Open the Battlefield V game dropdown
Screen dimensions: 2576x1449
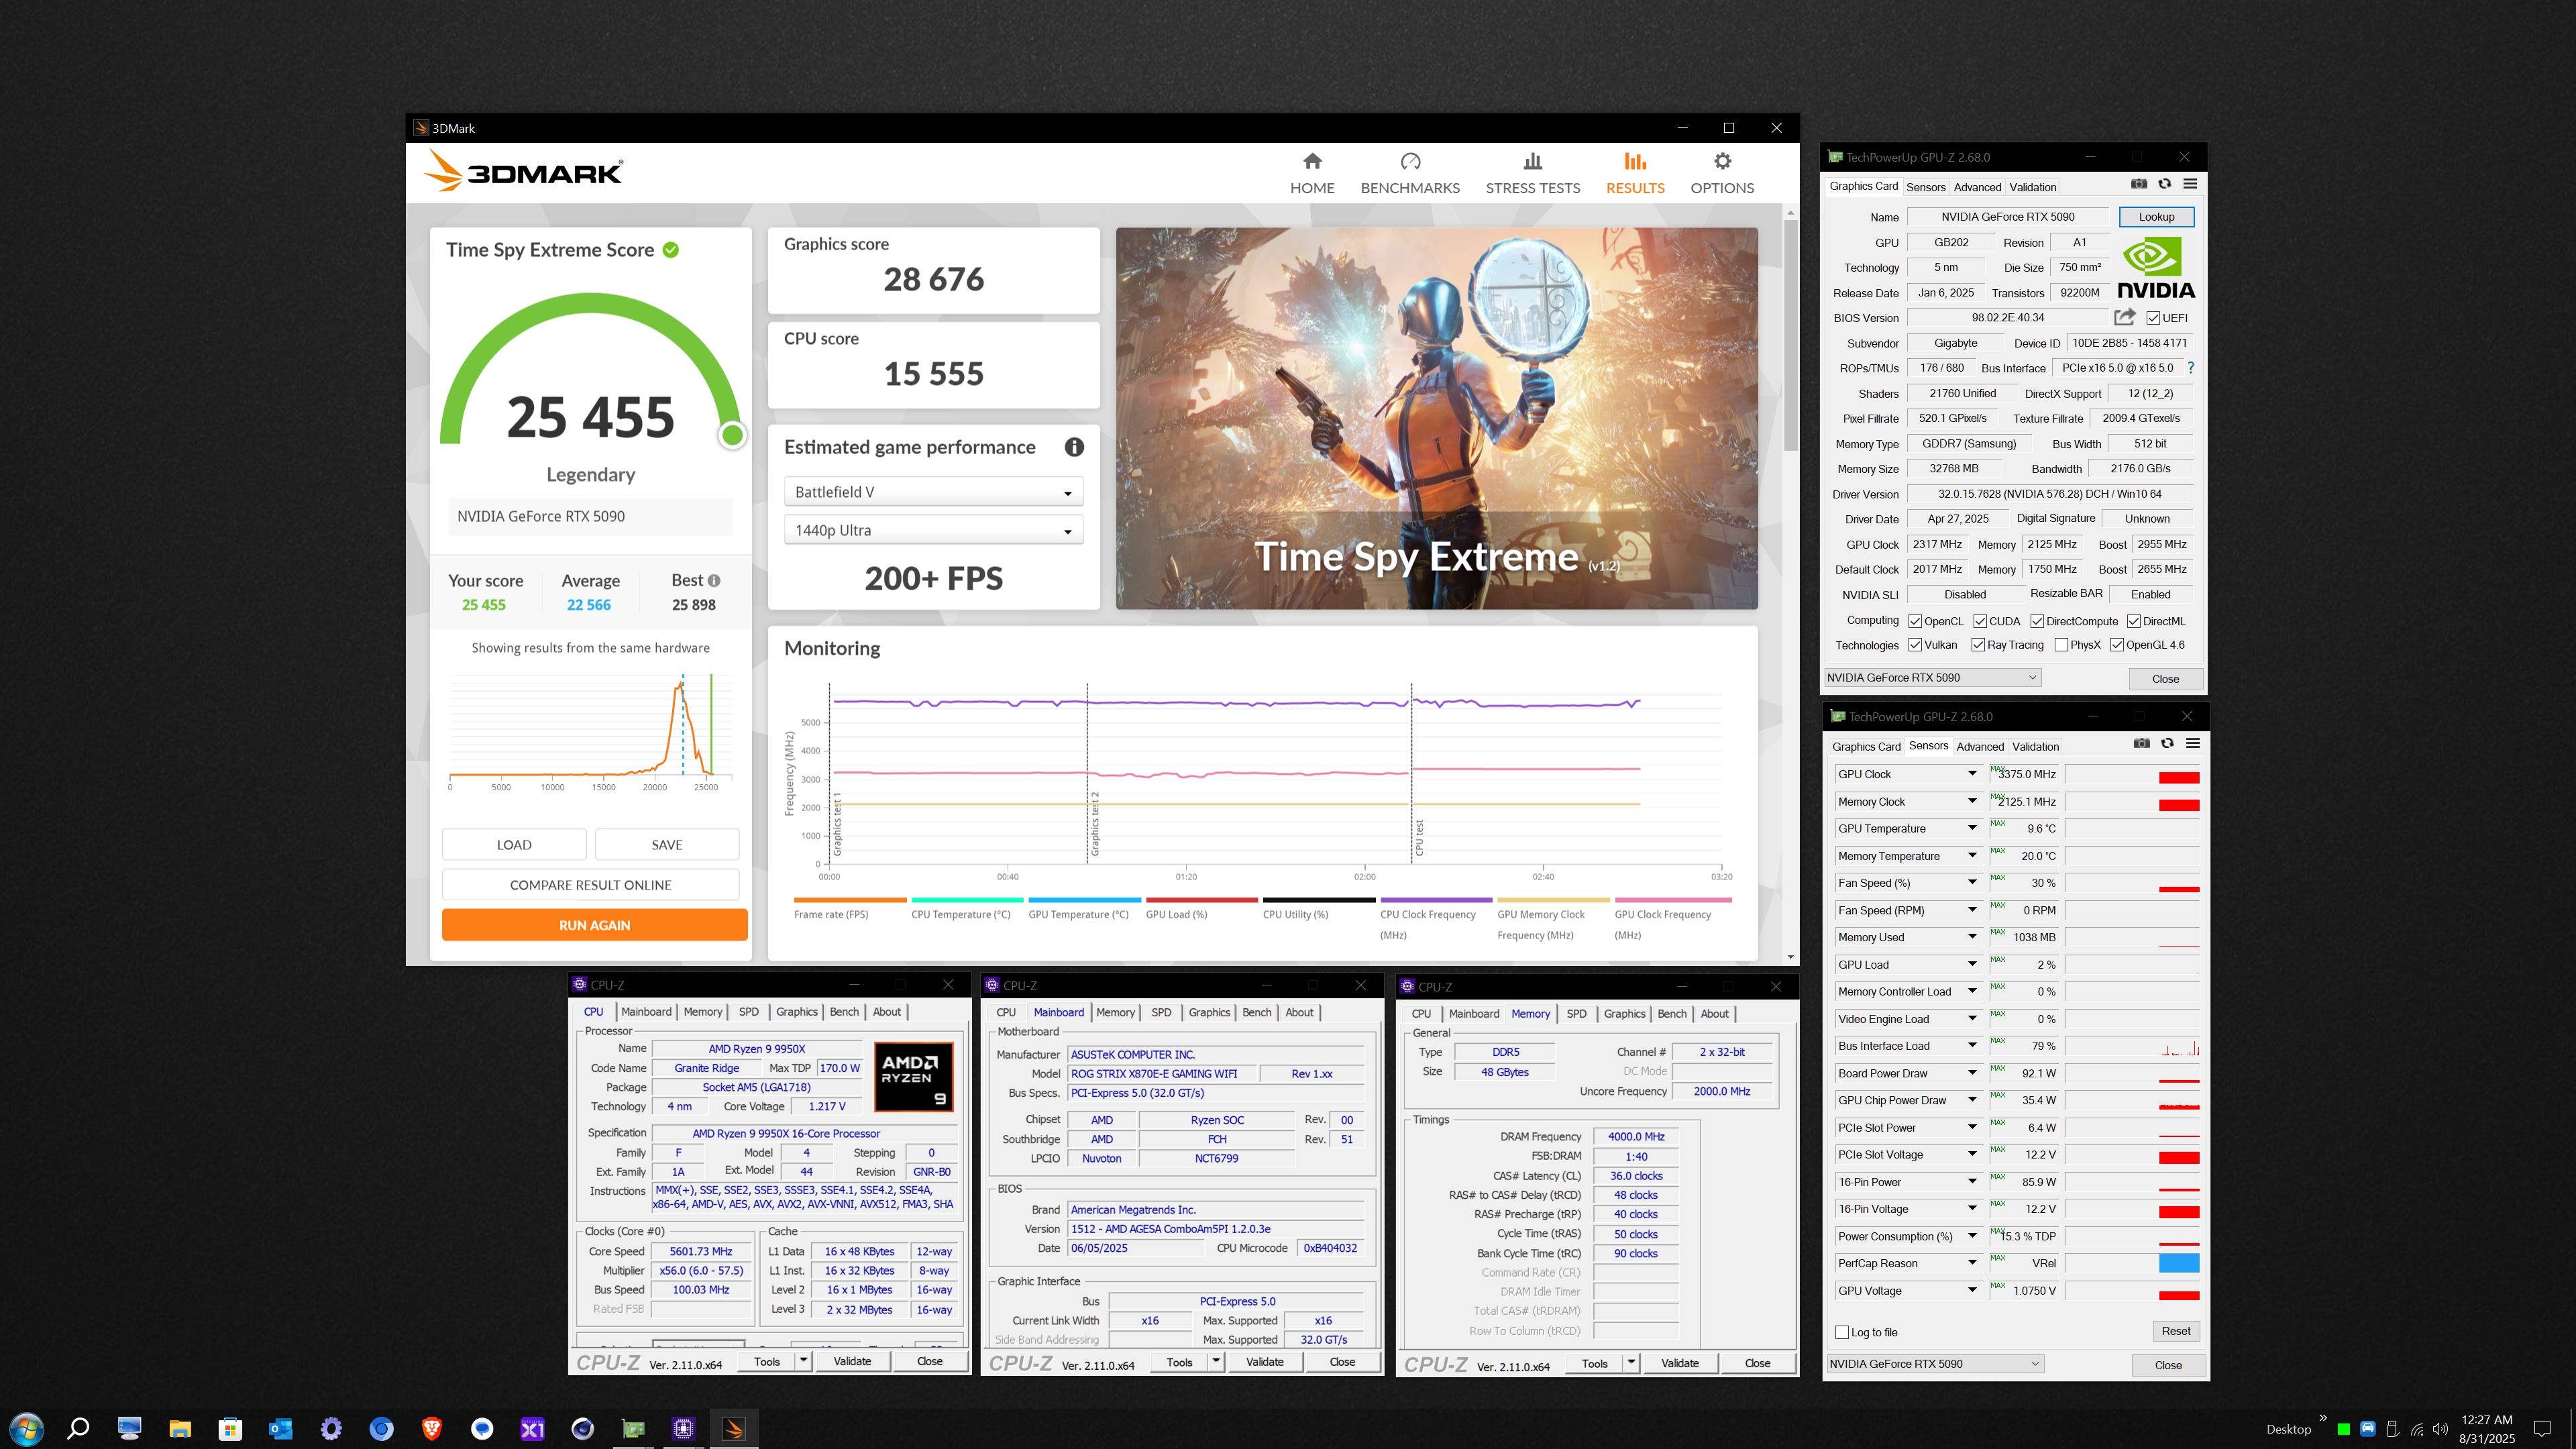[x=933, y=492]
